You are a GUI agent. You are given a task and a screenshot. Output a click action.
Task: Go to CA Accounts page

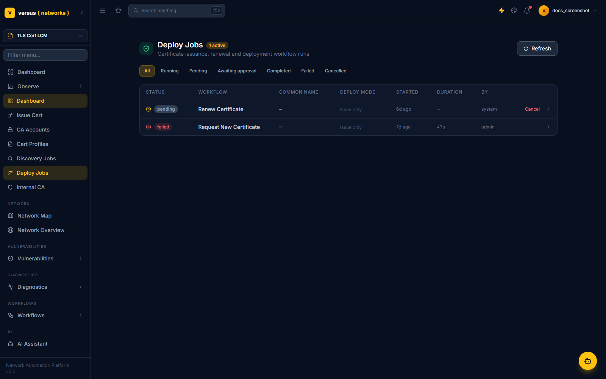click(x=45, y=130)
